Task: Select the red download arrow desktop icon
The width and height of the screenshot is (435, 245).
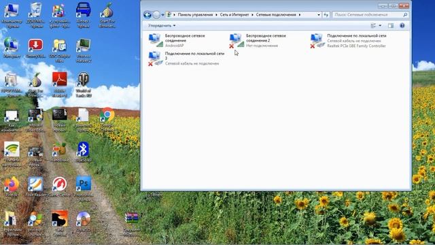Action: (x=35, y=48)
